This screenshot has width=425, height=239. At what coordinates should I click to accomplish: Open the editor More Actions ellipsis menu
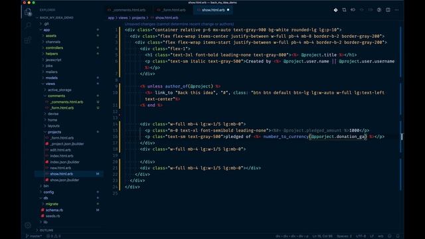397,10
